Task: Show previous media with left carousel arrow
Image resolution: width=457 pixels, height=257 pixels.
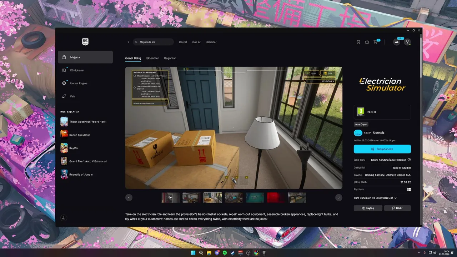Action: [129, 197]
